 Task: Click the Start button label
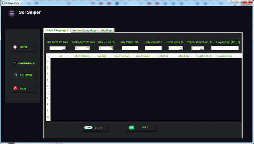tap(98, 127)
